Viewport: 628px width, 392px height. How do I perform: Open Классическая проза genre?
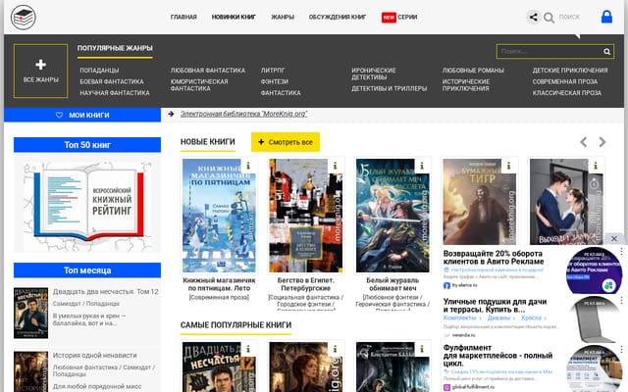coord(567,92)
